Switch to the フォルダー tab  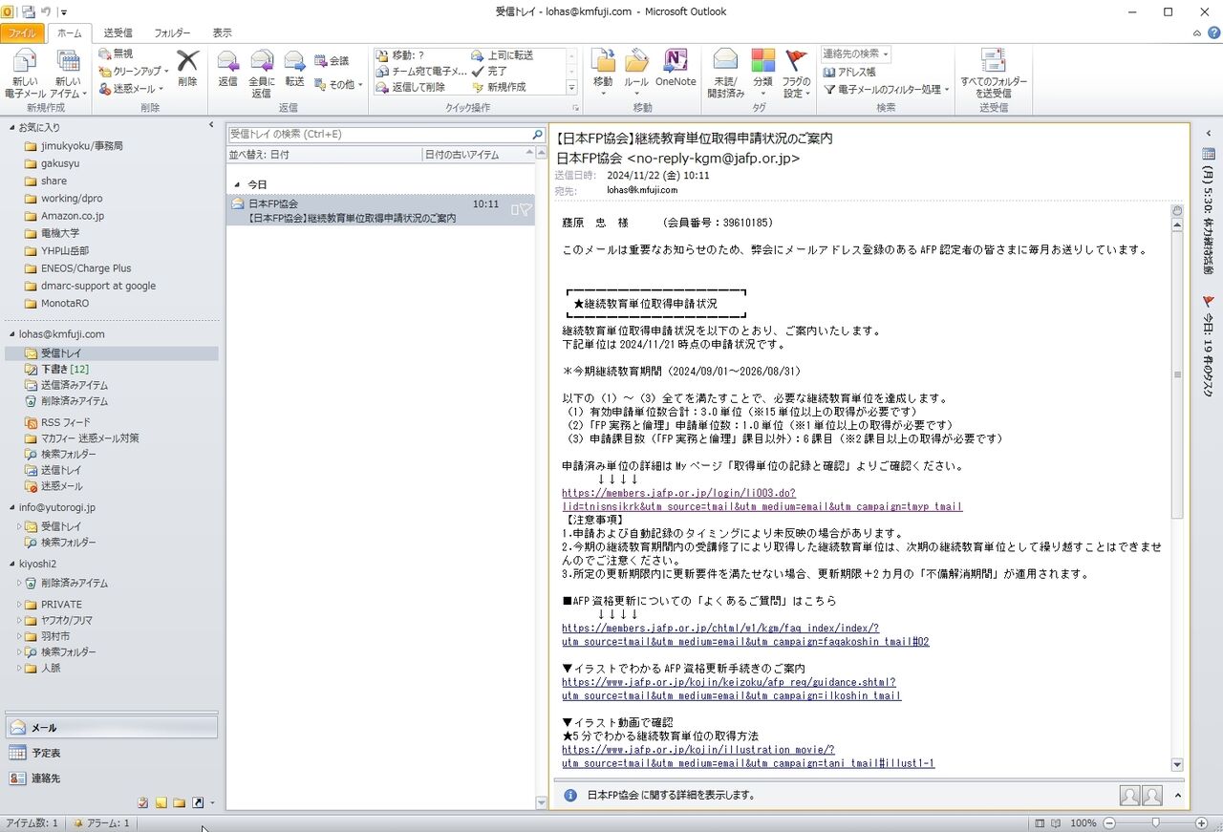pyautogui.click(x=172, y=32)
